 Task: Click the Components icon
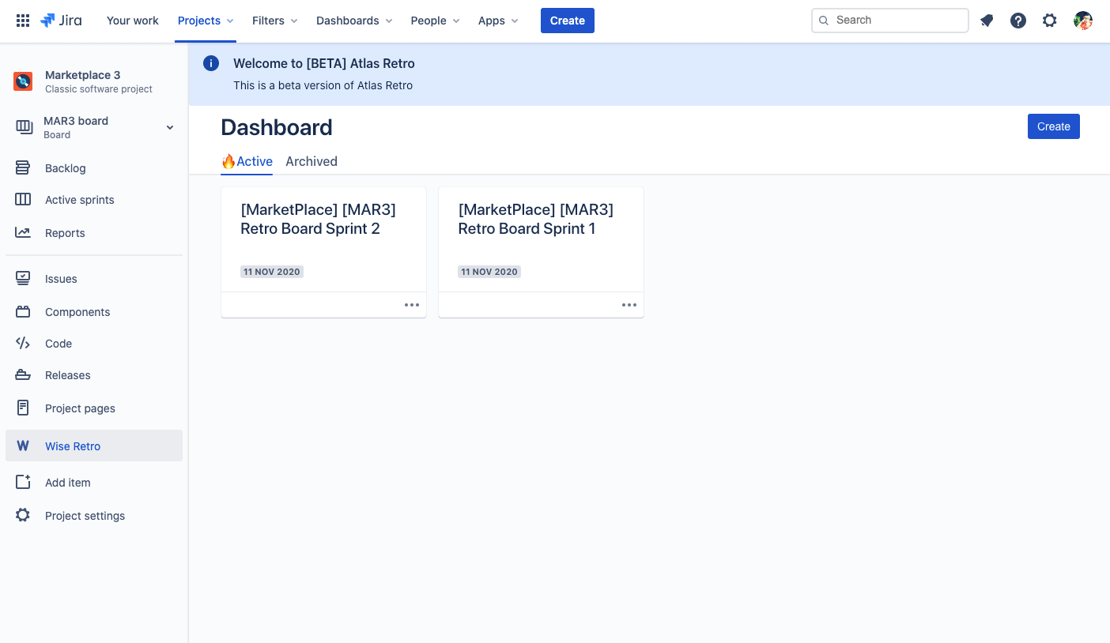23,311
